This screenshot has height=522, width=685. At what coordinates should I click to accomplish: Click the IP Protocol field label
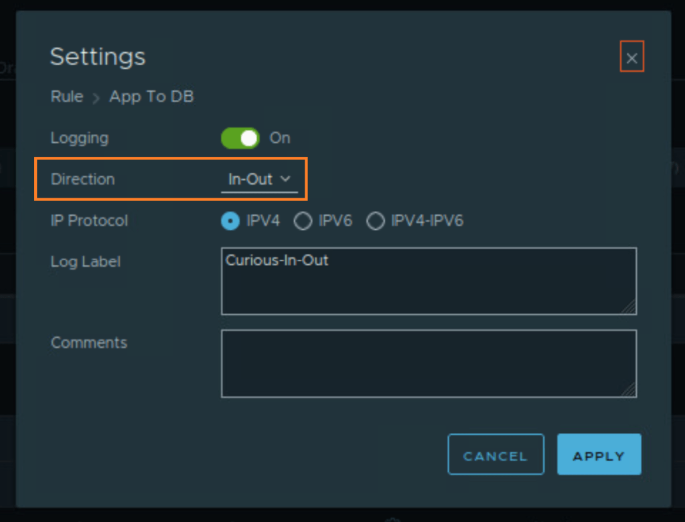tap(89, 220)
